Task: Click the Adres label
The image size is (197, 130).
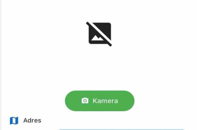Action: click(x=32, y=121)
